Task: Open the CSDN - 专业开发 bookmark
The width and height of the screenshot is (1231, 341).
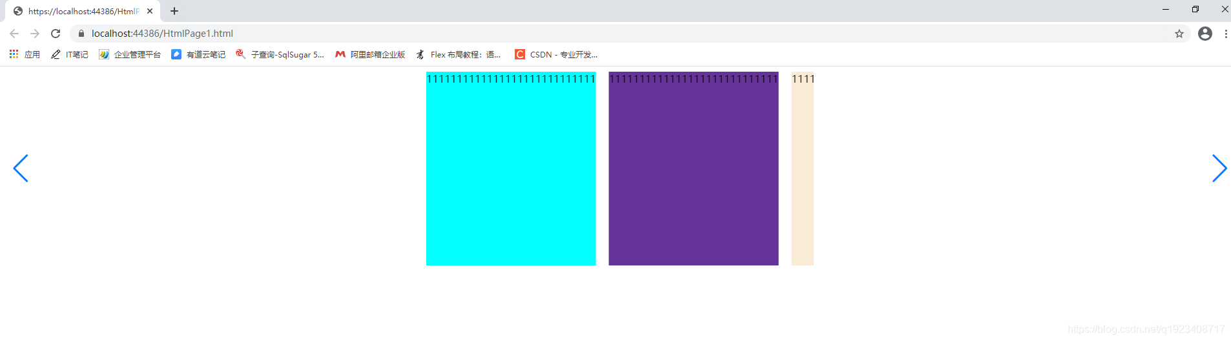Action: [x=556, y=54]
